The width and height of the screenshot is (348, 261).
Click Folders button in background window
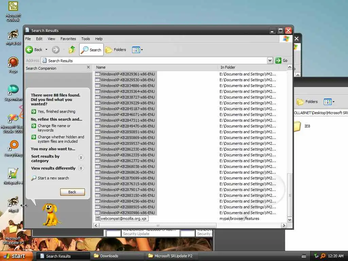click(x=308, y=102)
